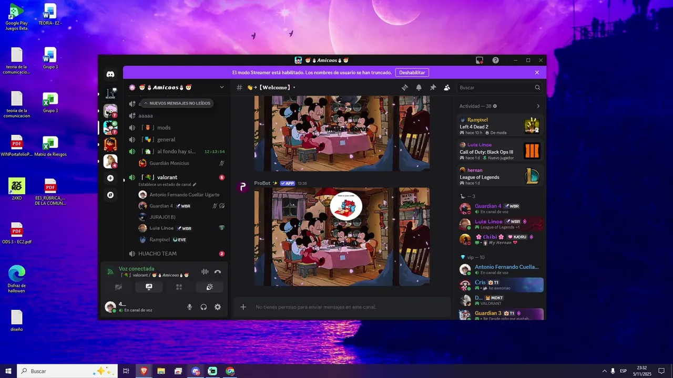Image resolution: width=673 pixels, height=378 pixels.
Task: Select Guardian 4 in member list
Action: coord(499,208)
